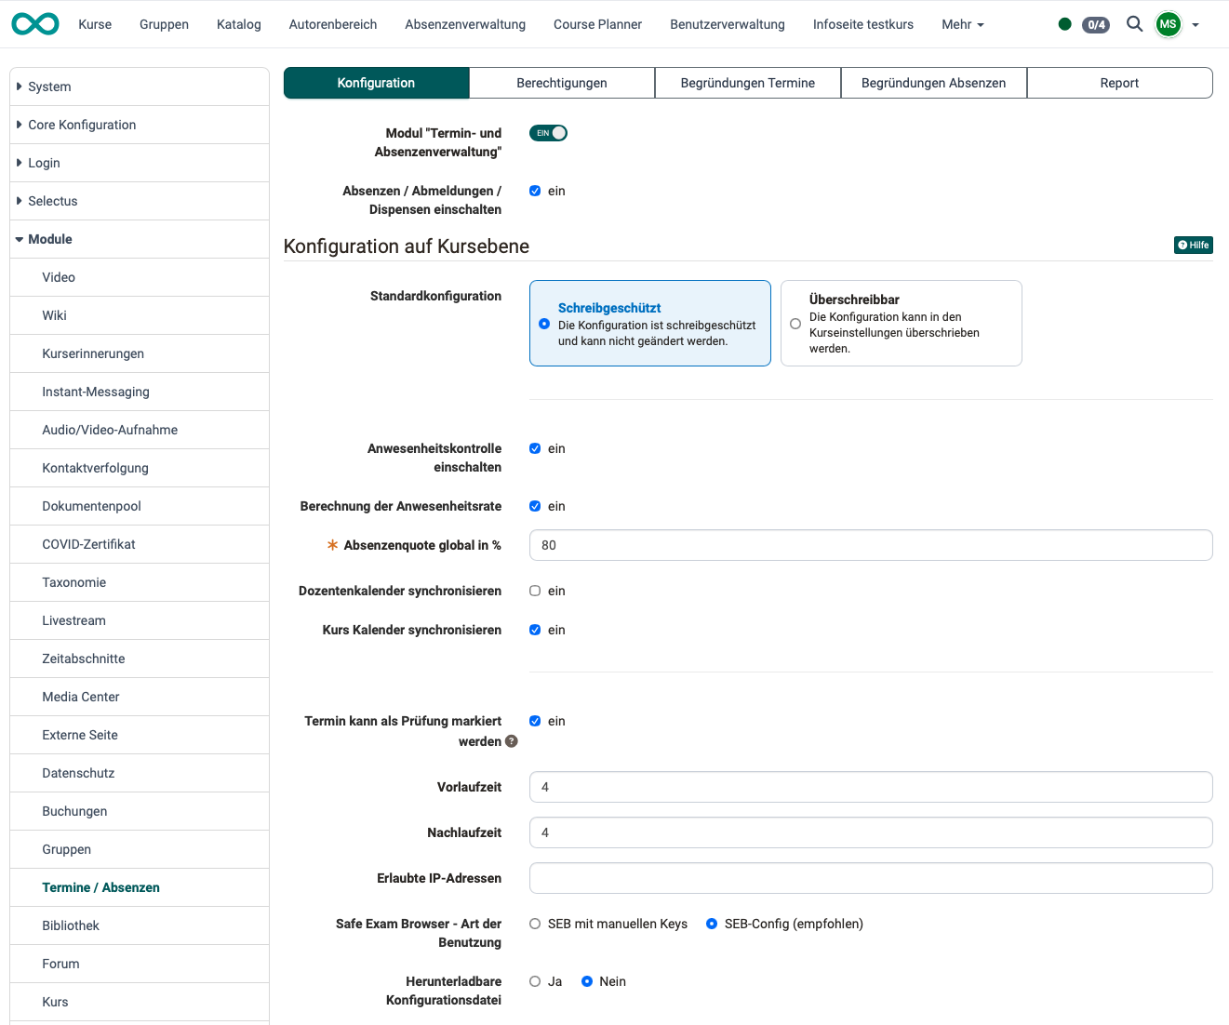Click the question mark help icon by Prüfung

pos(511,741)
